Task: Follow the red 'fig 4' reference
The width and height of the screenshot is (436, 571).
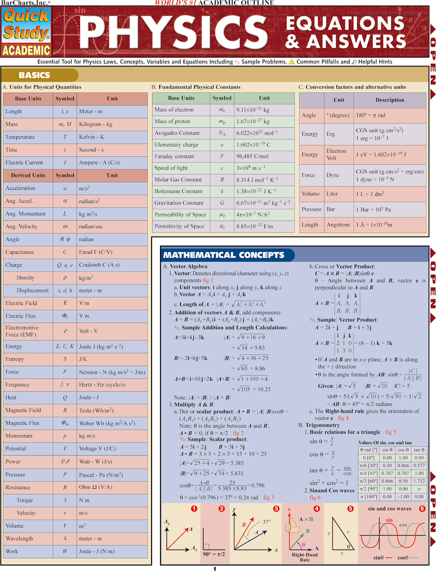Action: point(343,418)
